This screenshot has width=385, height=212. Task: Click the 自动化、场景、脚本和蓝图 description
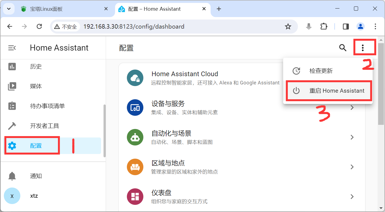pyautogui.click(x=182, y=142)
